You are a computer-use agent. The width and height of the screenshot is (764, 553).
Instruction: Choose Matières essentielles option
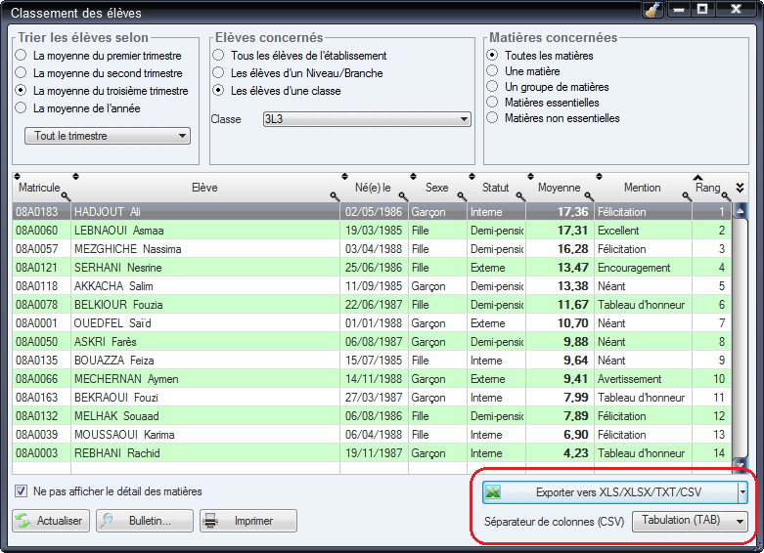(492, 102)
